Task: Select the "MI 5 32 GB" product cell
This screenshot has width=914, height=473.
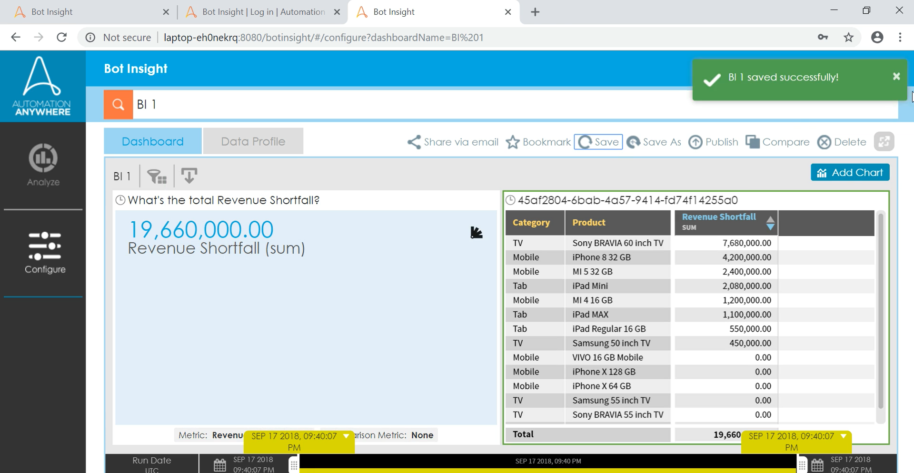Action: tap(618, 271)
